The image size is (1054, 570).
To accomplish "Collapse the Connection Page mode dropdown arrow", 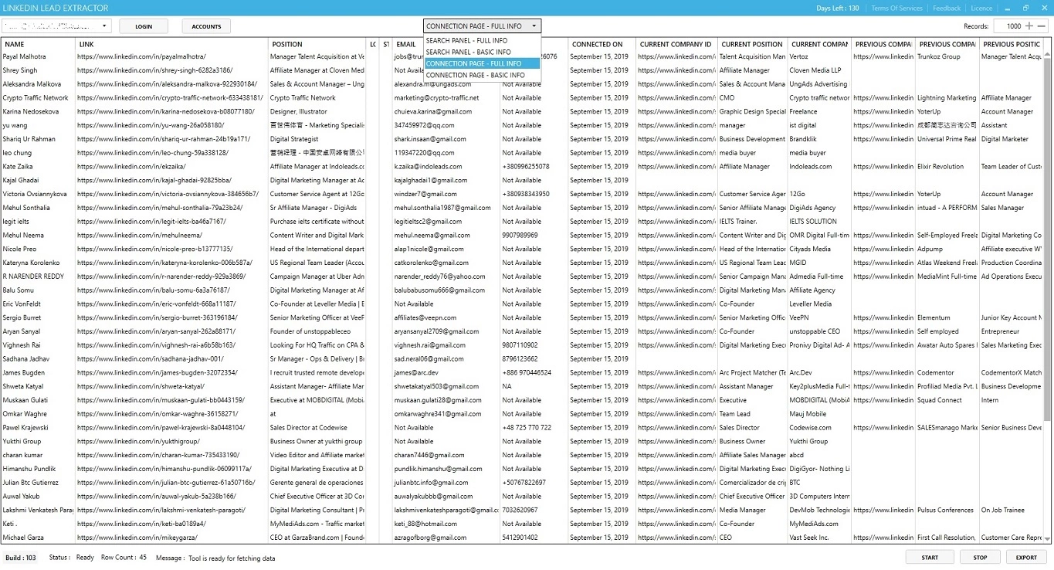I will coord(534,26).
